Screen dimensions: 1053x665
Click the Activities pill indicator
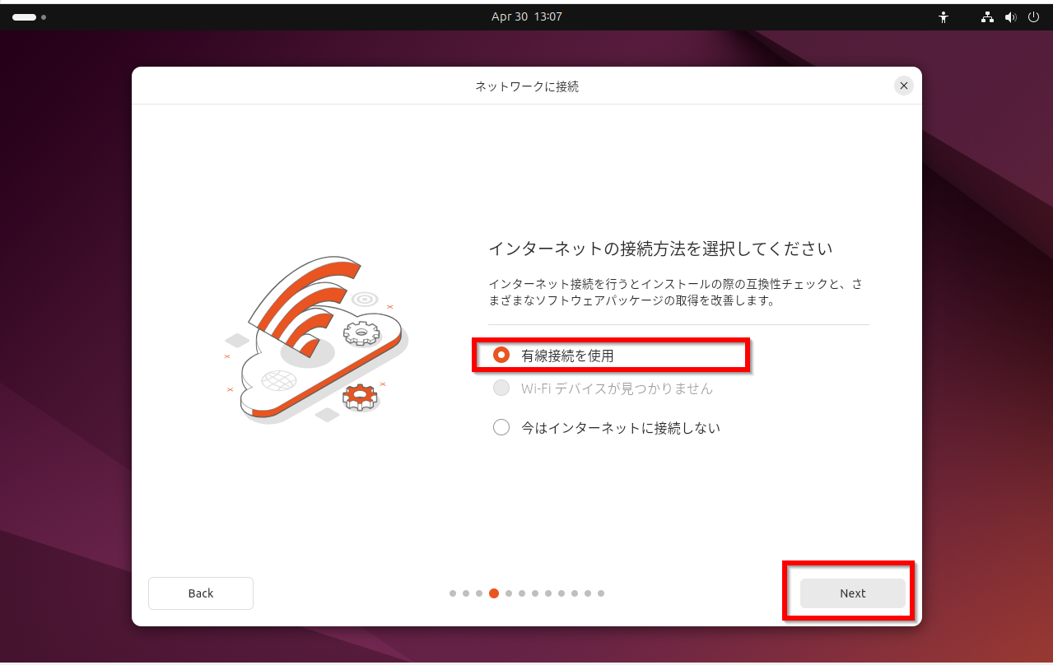24,16
